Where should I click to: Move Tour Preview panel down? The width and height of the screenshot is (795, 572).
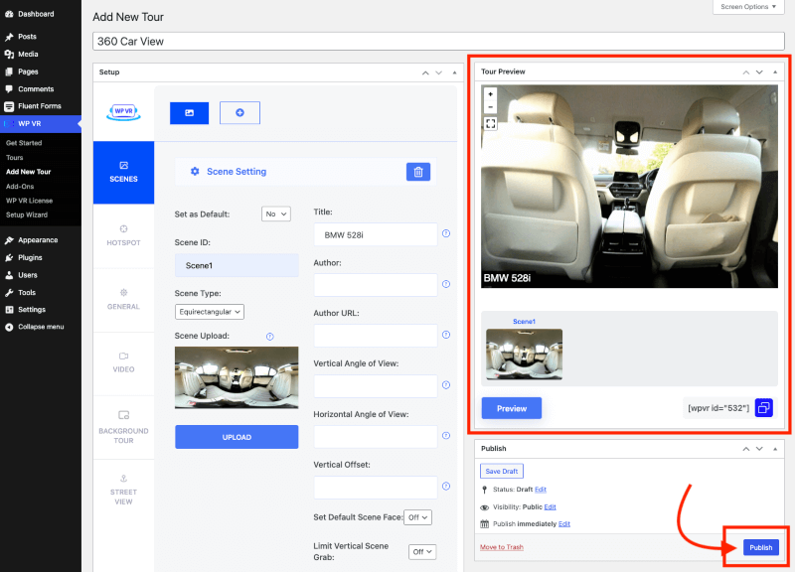(x=759, y=71)
